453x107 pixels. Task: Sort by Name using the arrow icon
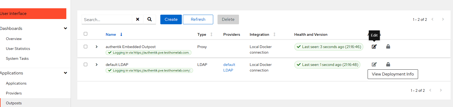pyautogui.click(x=121, y=34)
